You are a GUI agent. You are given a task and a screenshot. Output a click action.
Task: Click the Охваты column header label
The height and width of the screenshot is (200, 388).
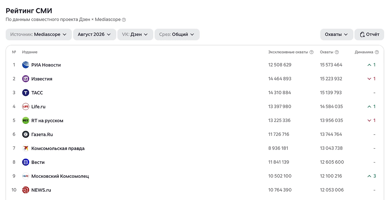pyautogui.click(x=327, y=52)
